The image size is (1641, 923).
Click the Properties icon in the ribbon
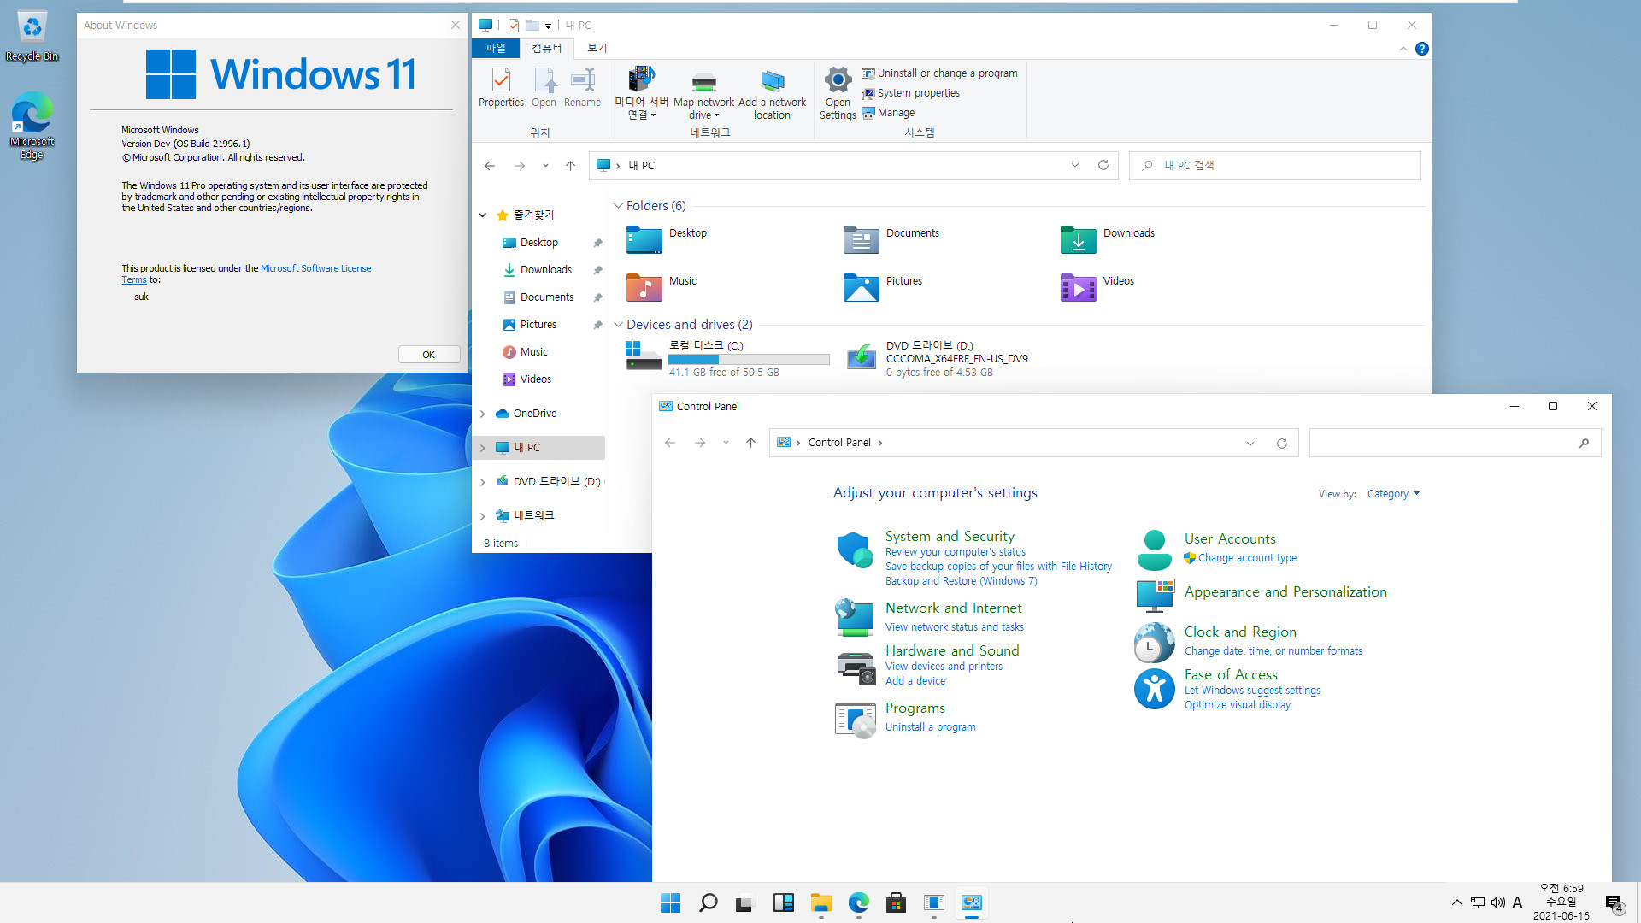point(501,80)
